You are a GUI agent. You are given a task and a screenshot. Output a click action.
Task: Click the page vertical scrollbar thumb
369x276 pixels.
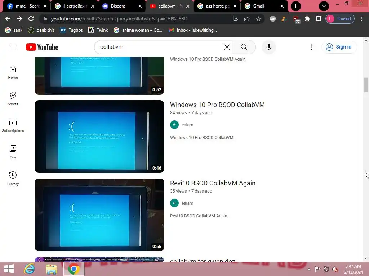[x=366, y=85]
